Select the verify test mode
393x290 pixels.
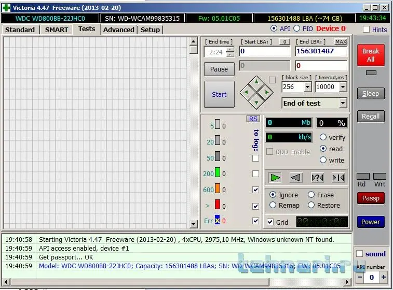323,137
